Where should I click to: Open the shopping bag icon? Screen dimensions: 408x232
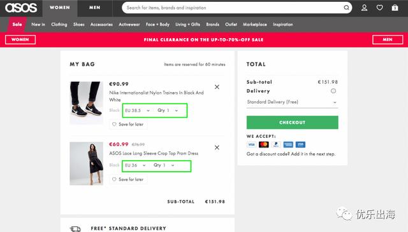point(395,8)
